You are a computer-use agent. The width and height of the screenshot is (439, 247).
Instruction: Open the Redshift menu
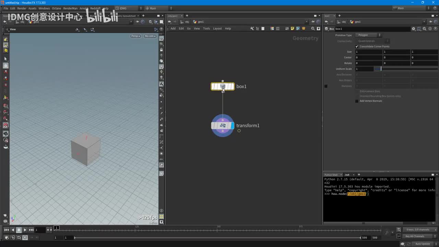95,8
